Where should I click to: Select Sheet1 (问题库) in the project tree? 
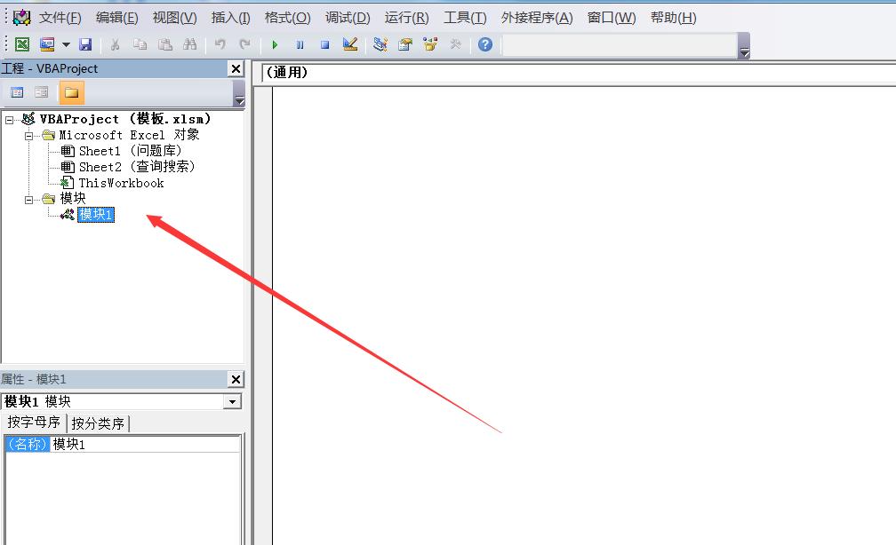[131, 151]
